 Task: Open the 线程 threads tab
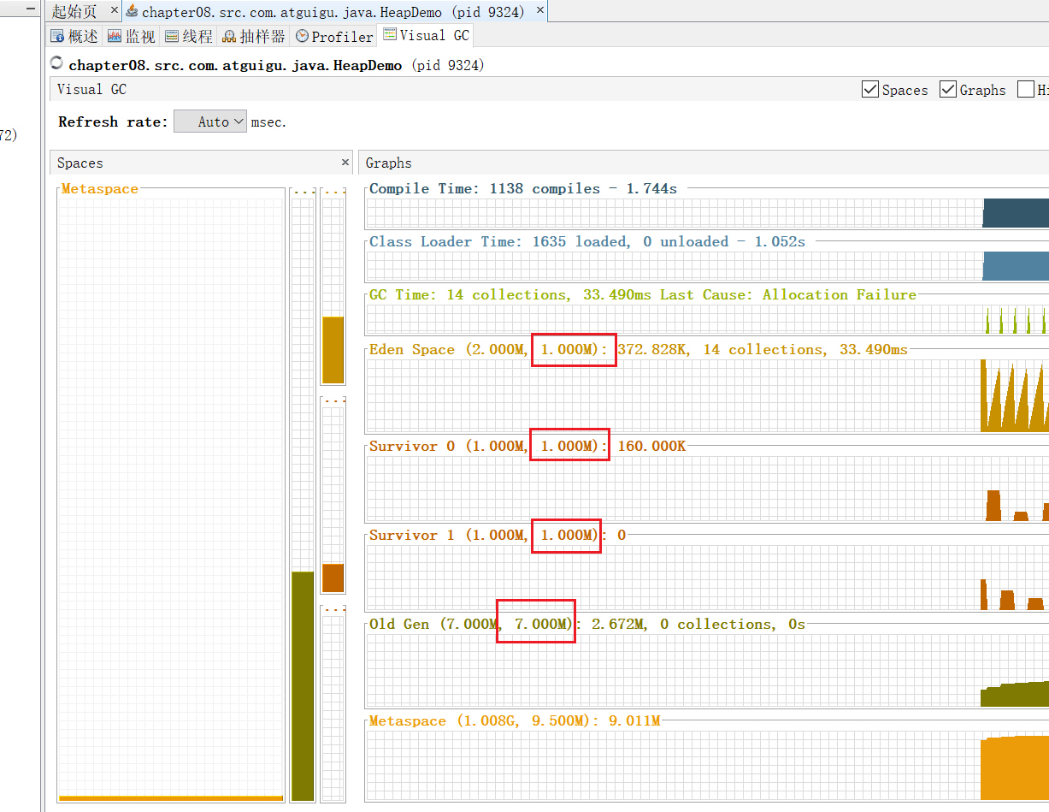coord(189,36)
